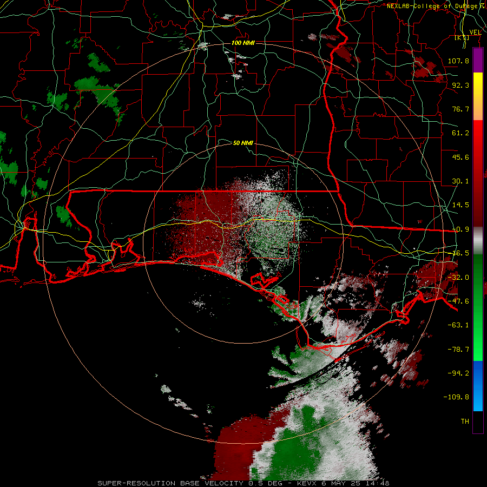Click the VEL legend title
The height and width of the screenshot is (487, 487).
click(475, 32)
